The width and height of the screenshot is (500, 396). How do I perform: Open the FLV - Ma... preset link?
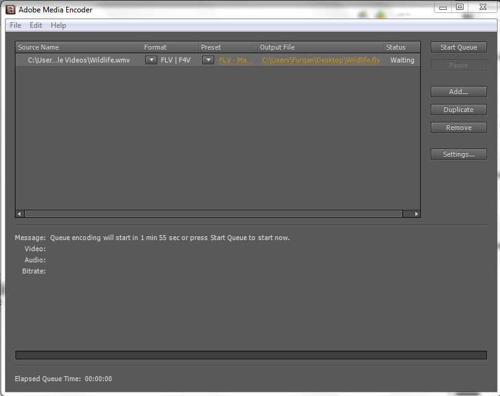click(236, 60)
